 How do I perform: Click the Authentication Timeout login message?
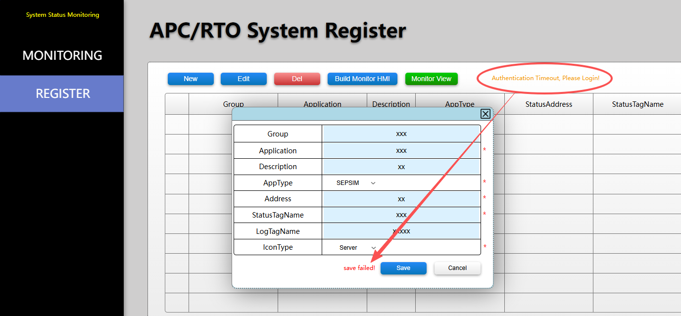click(x=545, y=78)
